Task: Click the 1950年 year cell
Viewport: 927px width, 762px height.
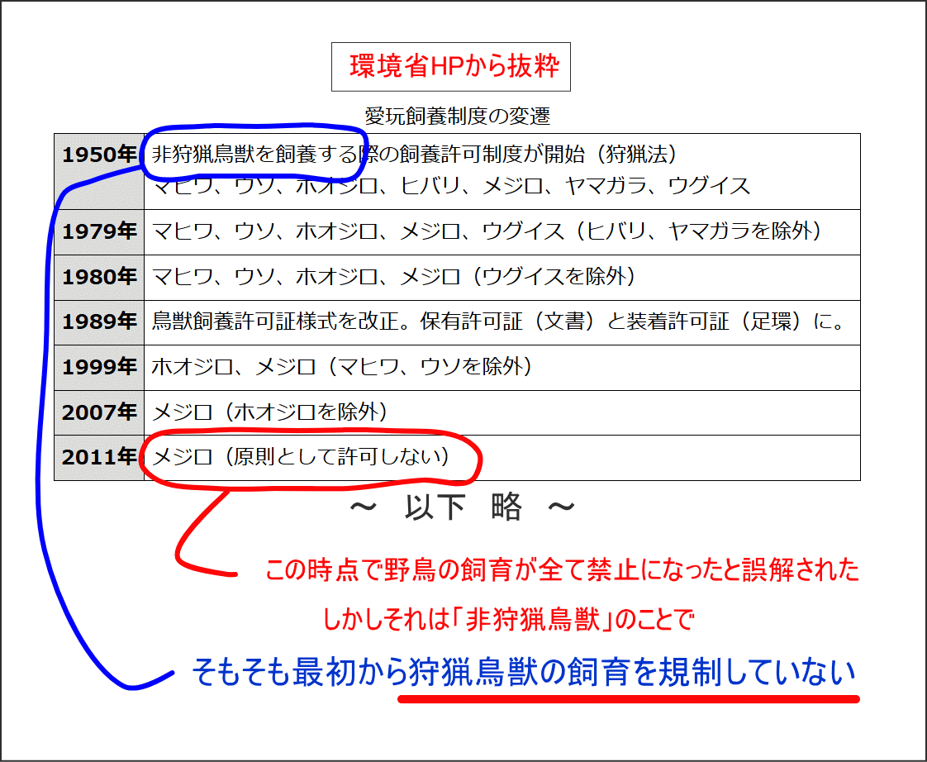Action: click(99, 153)
